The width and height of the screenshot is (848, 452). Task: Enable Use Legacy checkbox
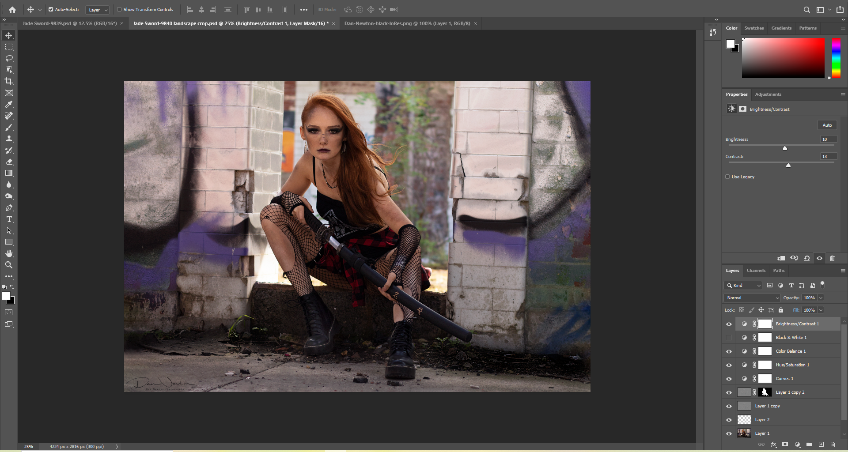pos(727,177)
